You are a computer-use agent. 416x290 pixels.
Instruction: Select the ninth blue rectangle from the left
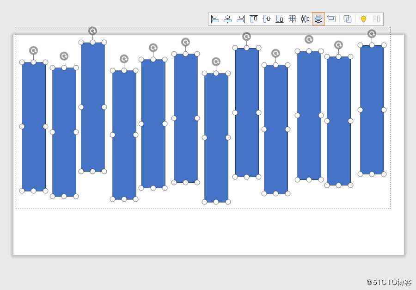point(276,130)
